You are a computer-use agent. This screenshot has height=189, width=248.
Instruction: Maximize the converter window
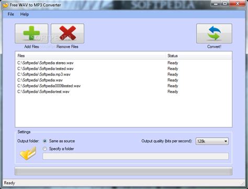click(225, 4)
